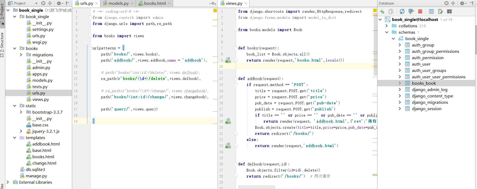
Task: Click HTML gutter icon at views.py line 23
Action: pyautogui.click(x=228, y=145)
